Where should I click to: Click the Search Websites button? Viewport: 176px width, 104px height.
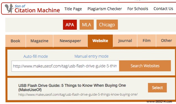click(145, 66)
